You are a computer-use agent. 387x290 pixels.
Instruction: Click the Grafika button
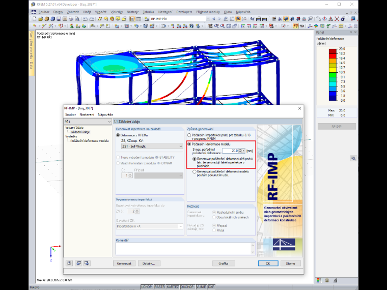224,264
